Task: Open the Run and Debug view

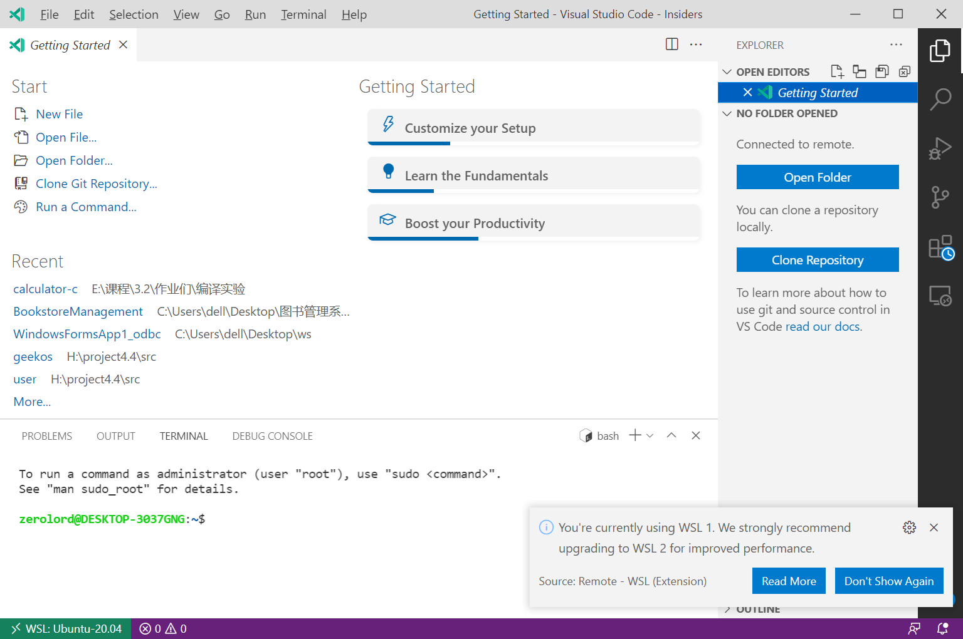Action: [x=940, y=148]
